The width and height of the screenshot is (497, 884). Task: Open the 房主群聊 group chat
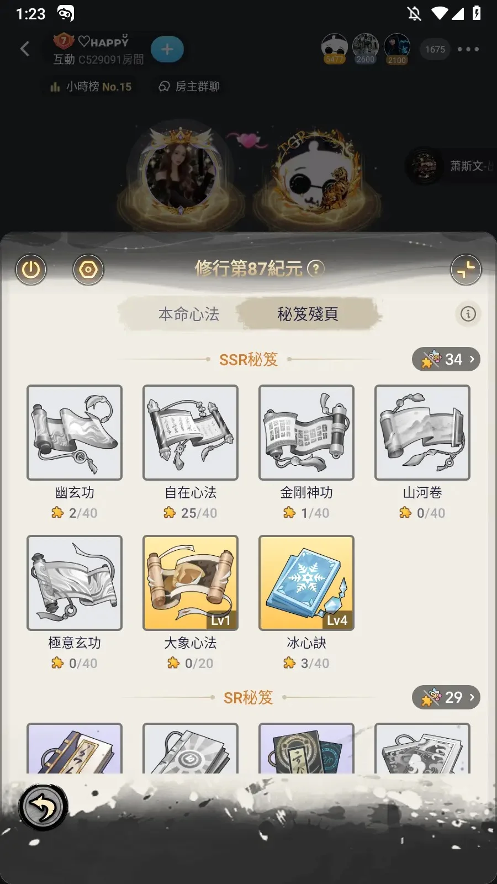click(189, 87)
